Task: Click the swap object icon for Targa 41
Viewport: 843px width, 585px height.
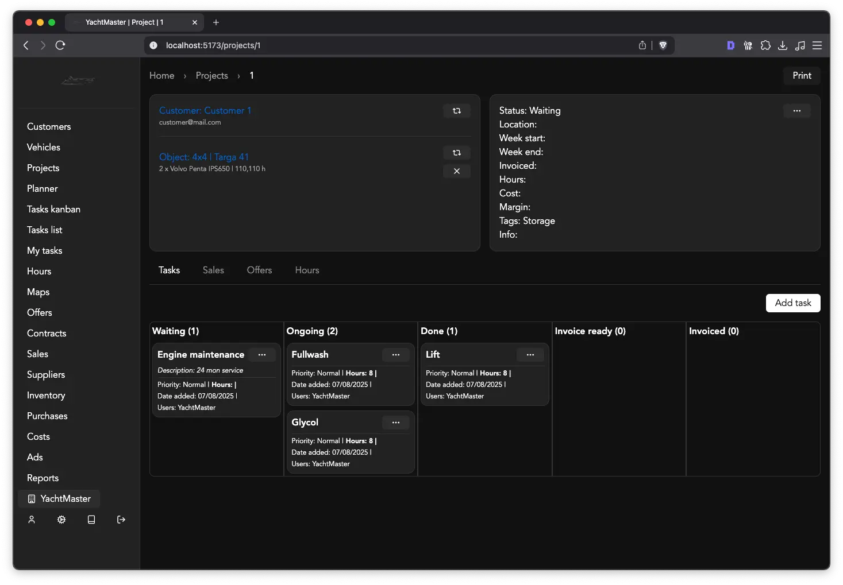Action: (456, 153)
